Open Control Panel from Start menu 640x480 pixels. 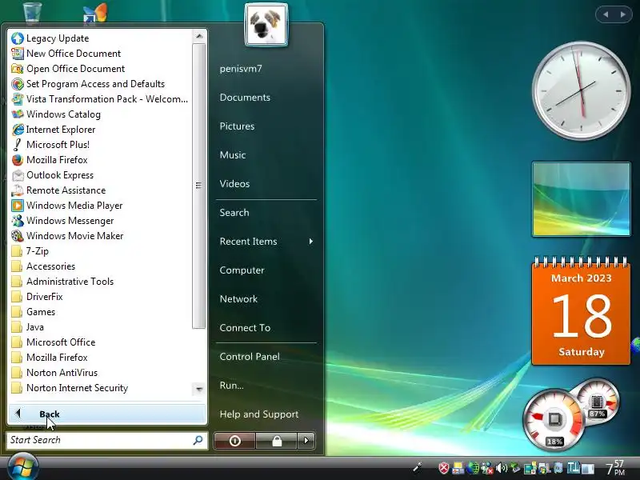click(x=250, y=357)
